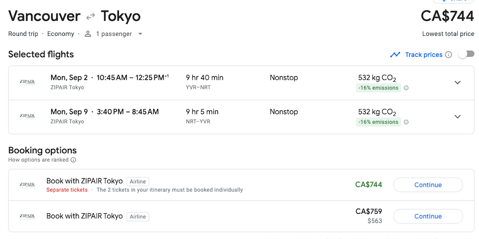Viewport: 479px width, 239px height.
Task: Open emissions info icon for Sep 2 flight
Action: click(406, 88)
